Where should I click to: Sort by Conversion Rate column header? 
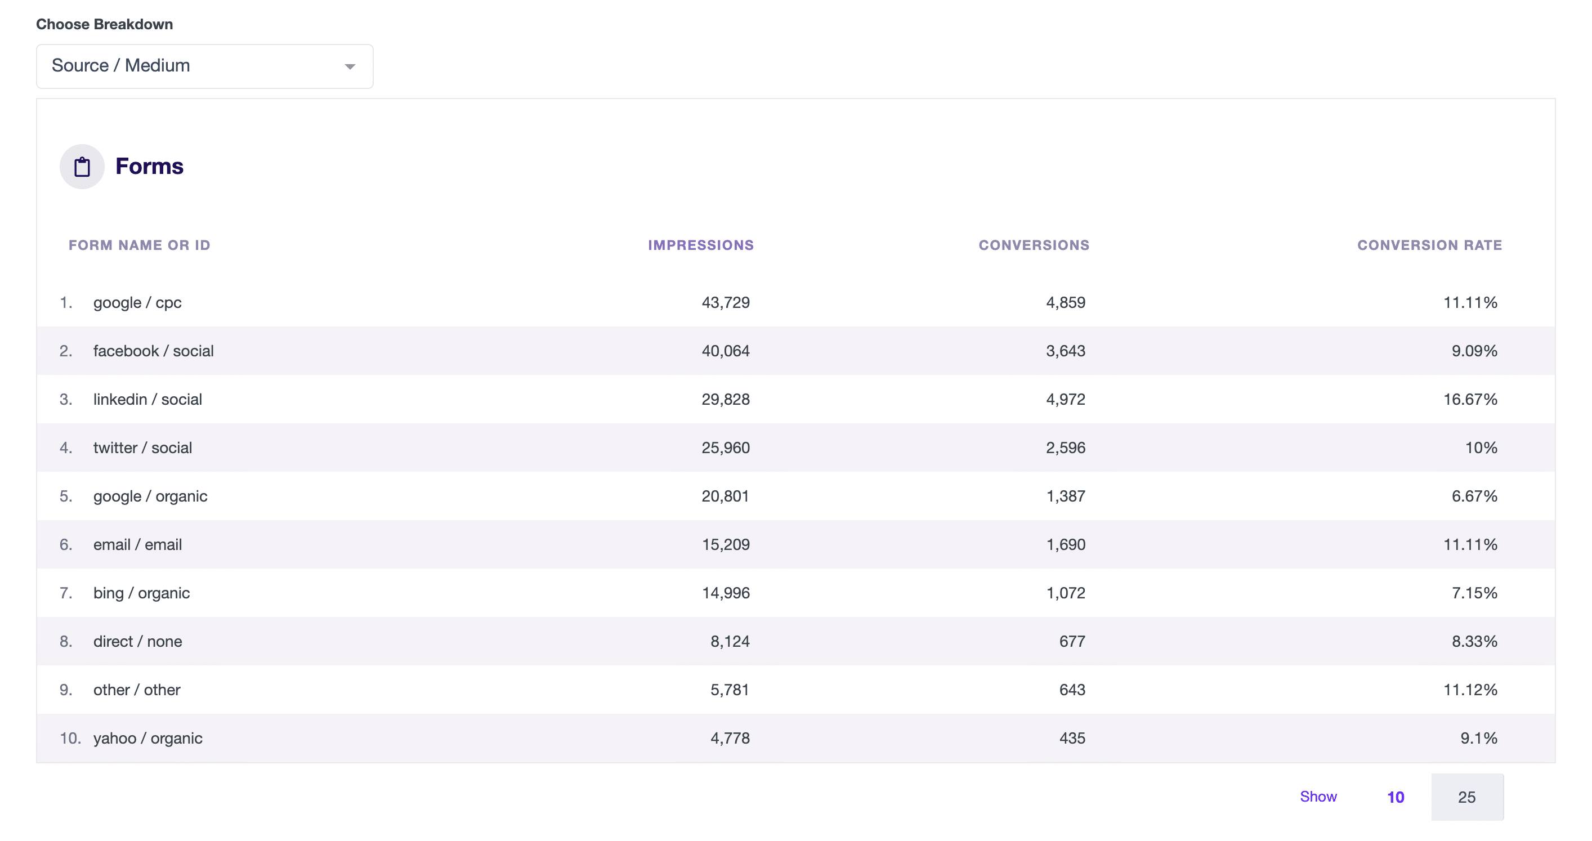[1429, 245]
